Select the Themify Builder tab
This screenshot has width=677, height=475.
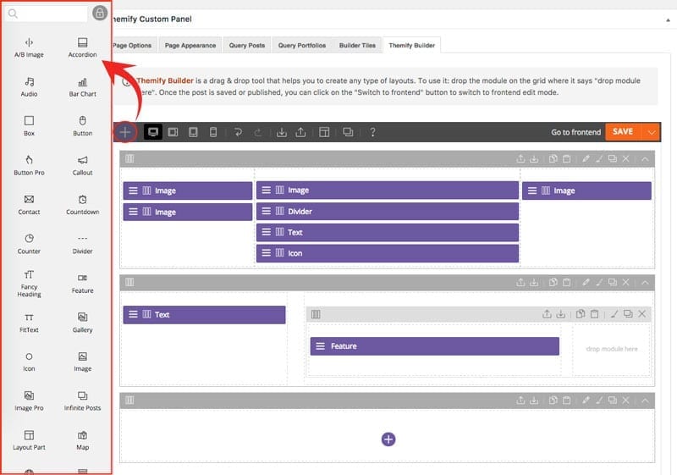pos(411,46)
